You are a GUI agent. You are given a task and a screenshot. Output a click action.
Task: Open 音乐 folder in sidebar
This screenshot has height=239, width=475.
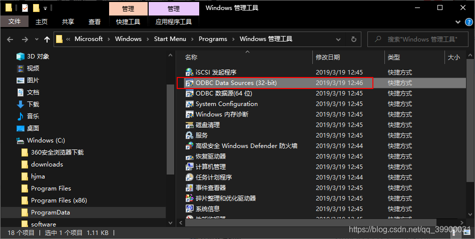click(x=28, y=116)
